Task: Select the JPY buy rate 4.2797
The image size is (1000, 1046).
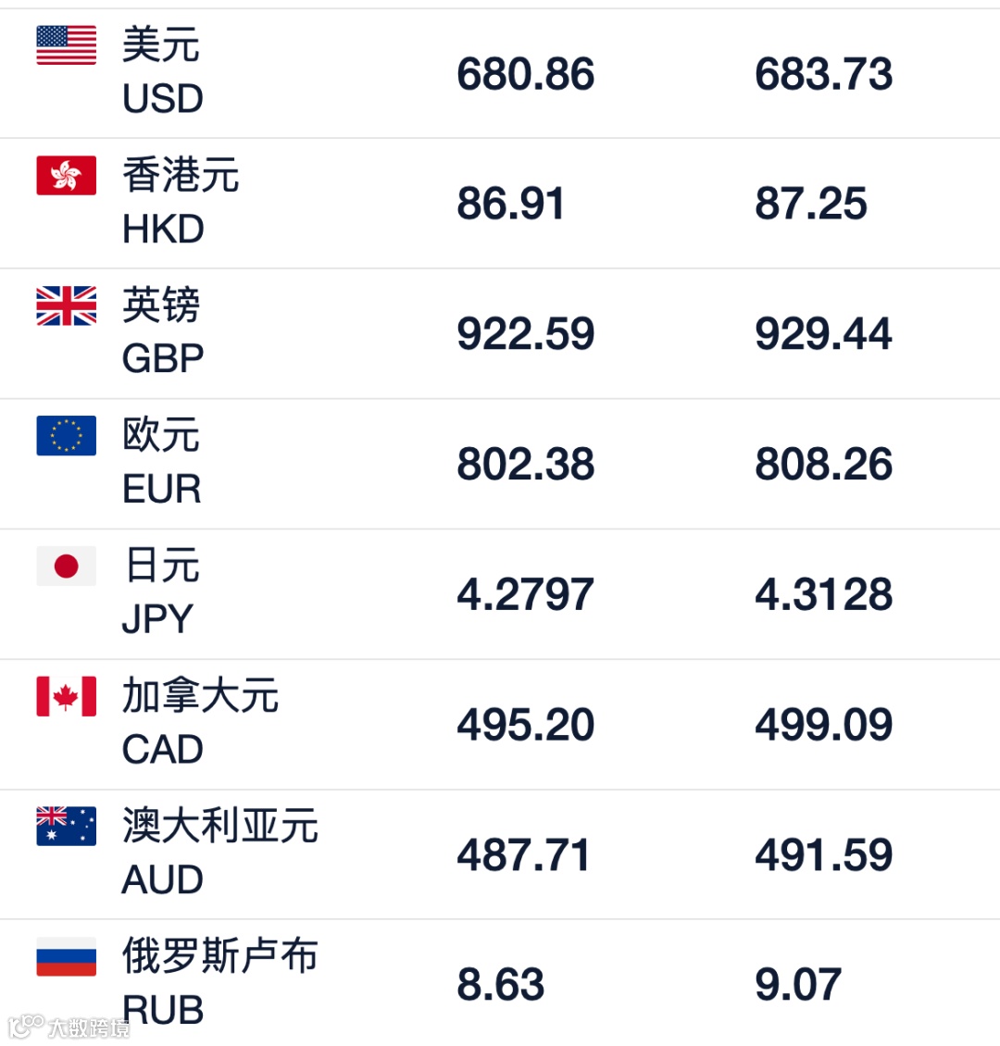Action: (x=525, y=593)
